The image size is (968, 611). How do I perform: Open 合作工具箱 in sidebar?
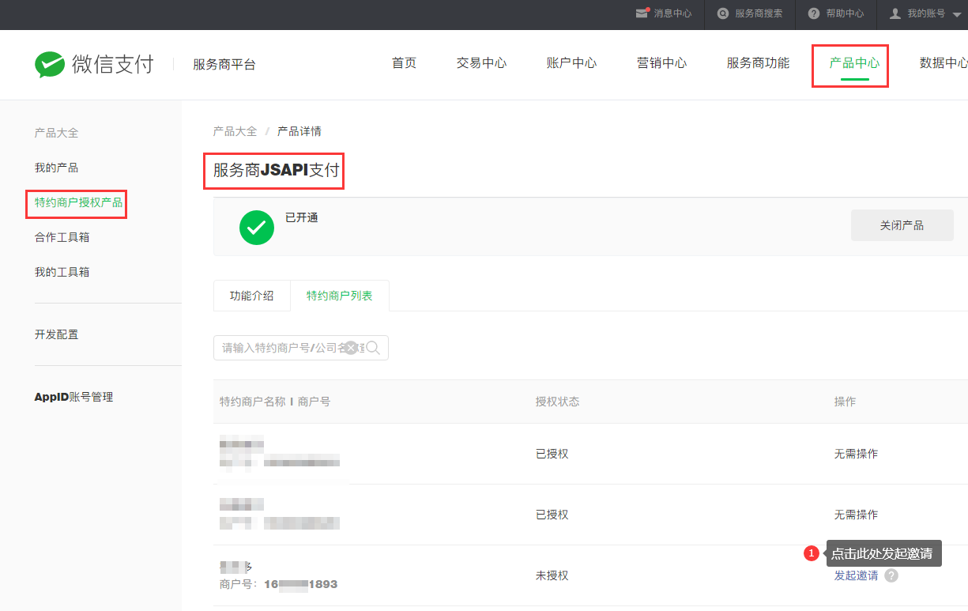pyautogui.click(x=62, y=237)
